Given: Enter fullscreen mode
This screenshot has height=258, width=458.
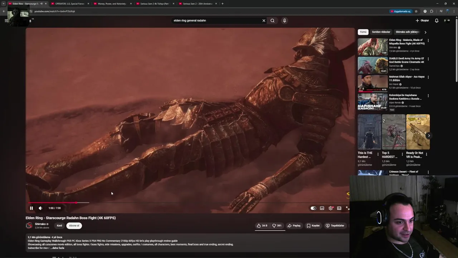Looking at the screenshot, I should click(347, 208).
